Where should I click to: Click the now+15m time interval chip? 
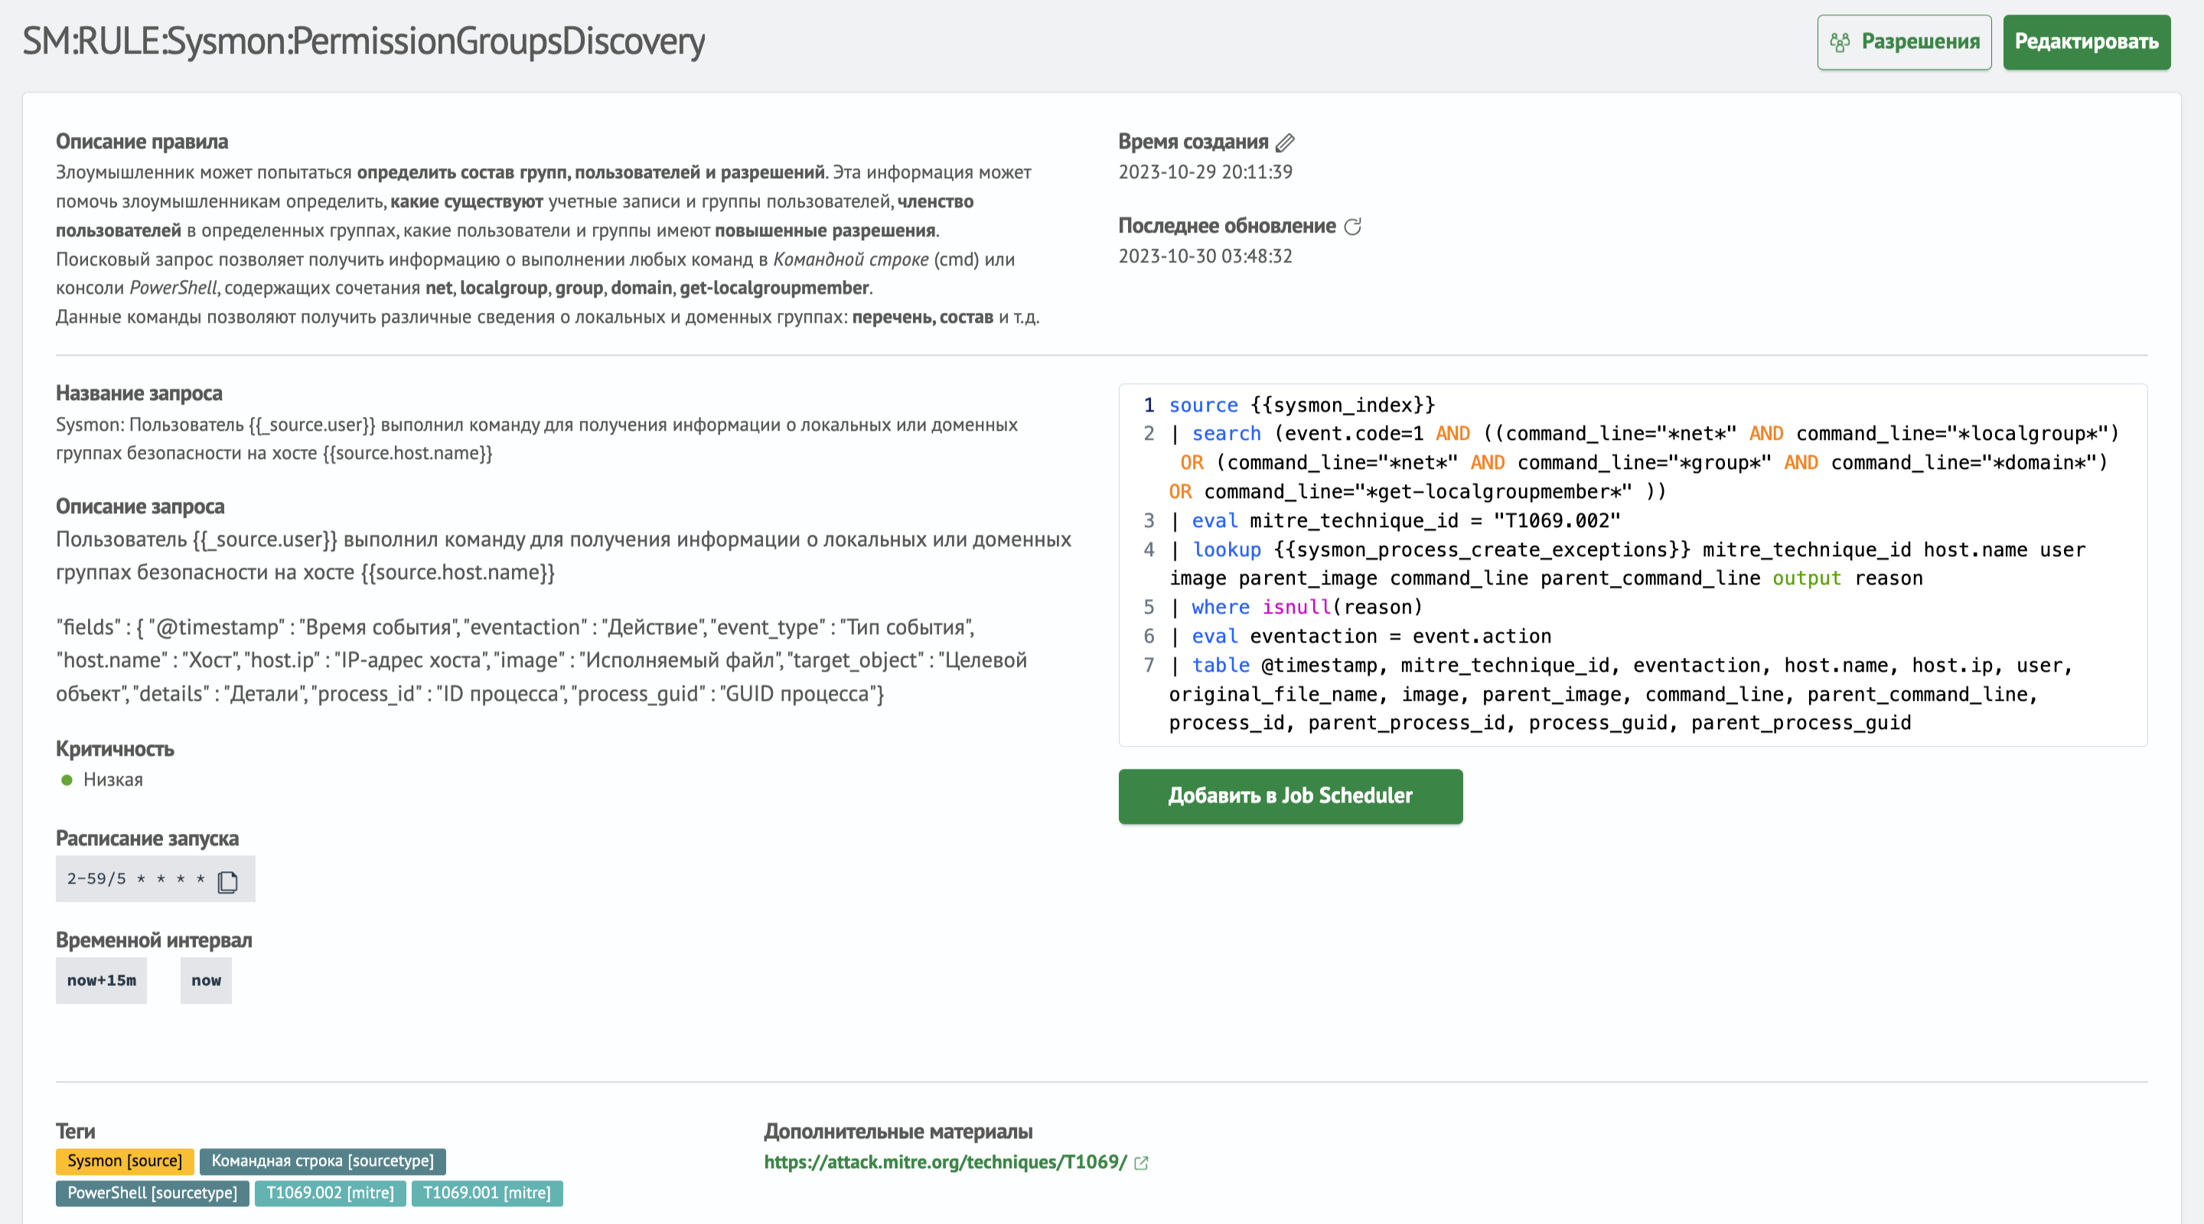point(101,980)
